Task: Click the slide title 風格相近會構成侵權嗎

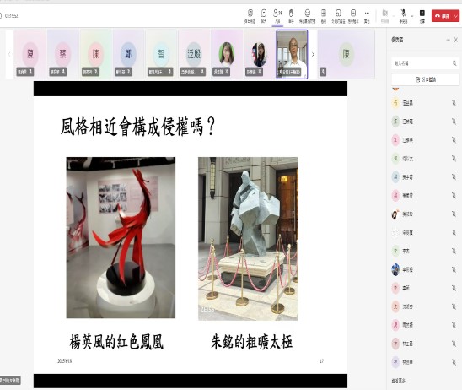Action: pyautogui.click(x=138, y=127)
